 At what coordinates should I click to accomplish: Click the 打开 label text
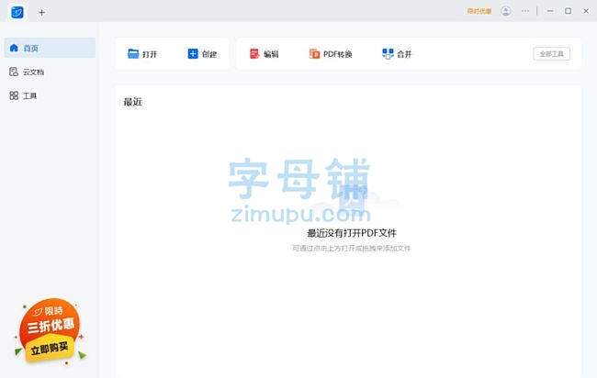pyautogui.click(x=150, y=54)
